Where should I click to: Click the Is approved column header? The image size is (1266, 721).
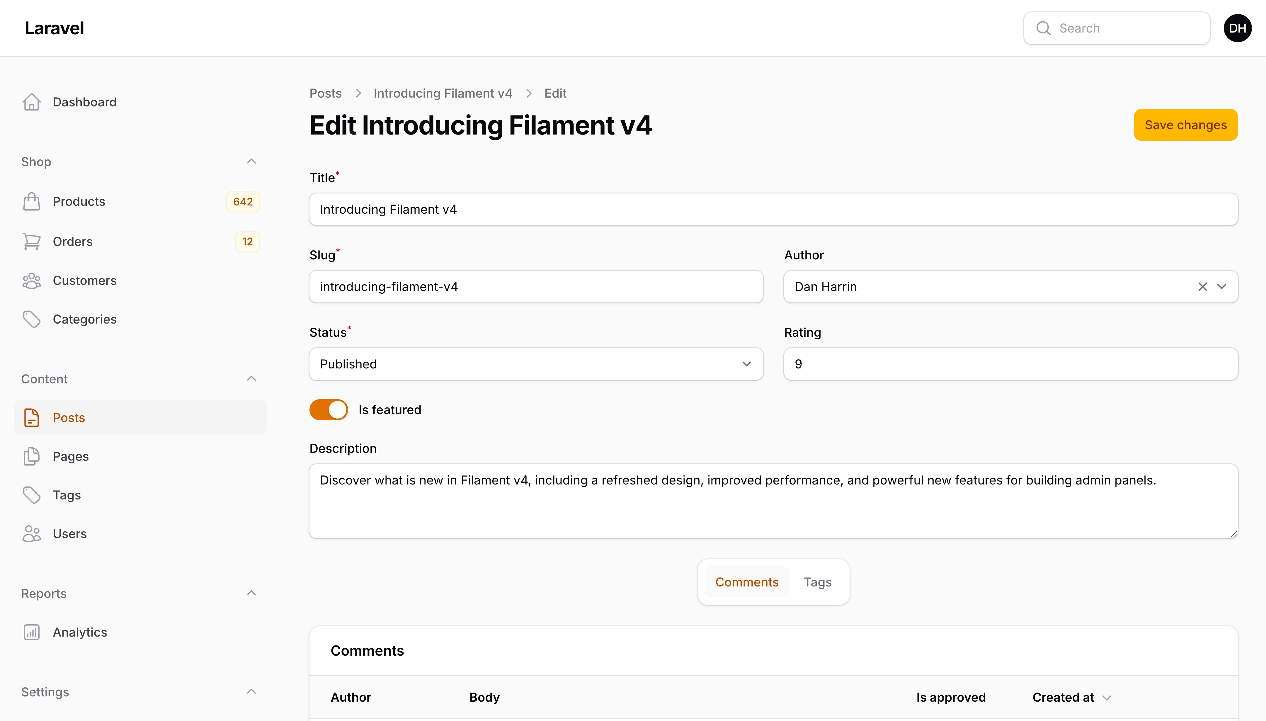[951, 697]
